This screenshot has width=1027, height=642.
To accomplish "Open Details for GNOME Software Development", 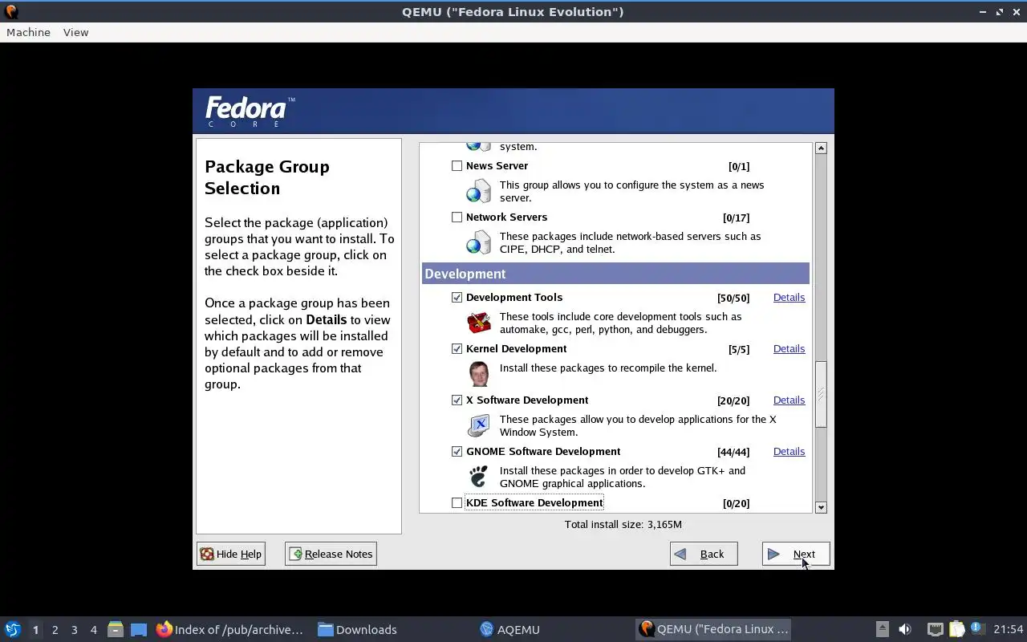I will 789,451.
